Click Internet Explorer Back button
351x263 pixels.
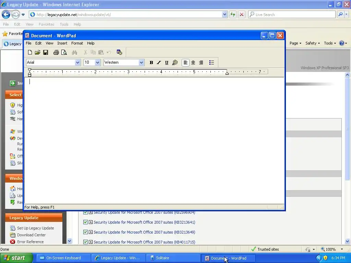pos(6,15)
